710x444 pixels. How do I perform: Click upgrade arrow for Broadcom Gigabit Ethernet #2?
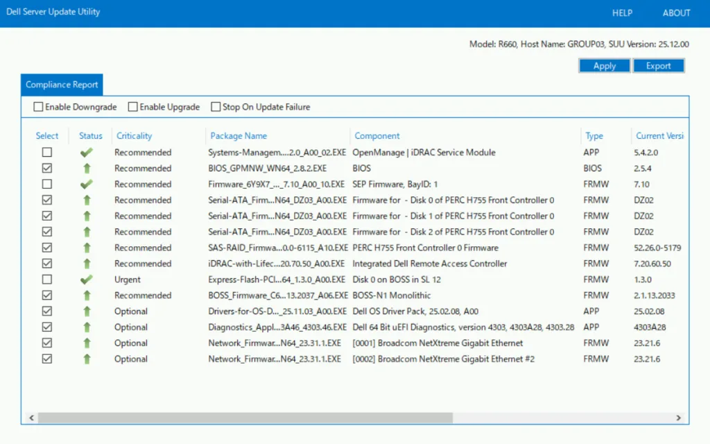[x=87, y=359]
